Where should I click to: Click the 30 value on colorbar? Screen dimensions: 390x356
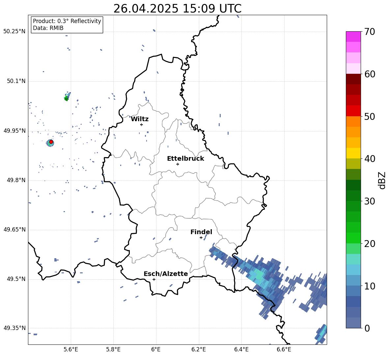coord(369,201)
